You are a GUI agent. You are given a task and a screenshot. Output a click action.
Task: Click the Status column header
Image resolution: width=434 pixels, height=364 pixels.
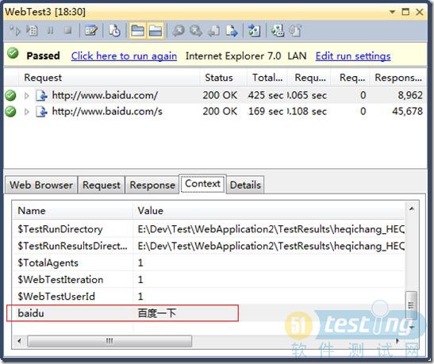(223, 78)
